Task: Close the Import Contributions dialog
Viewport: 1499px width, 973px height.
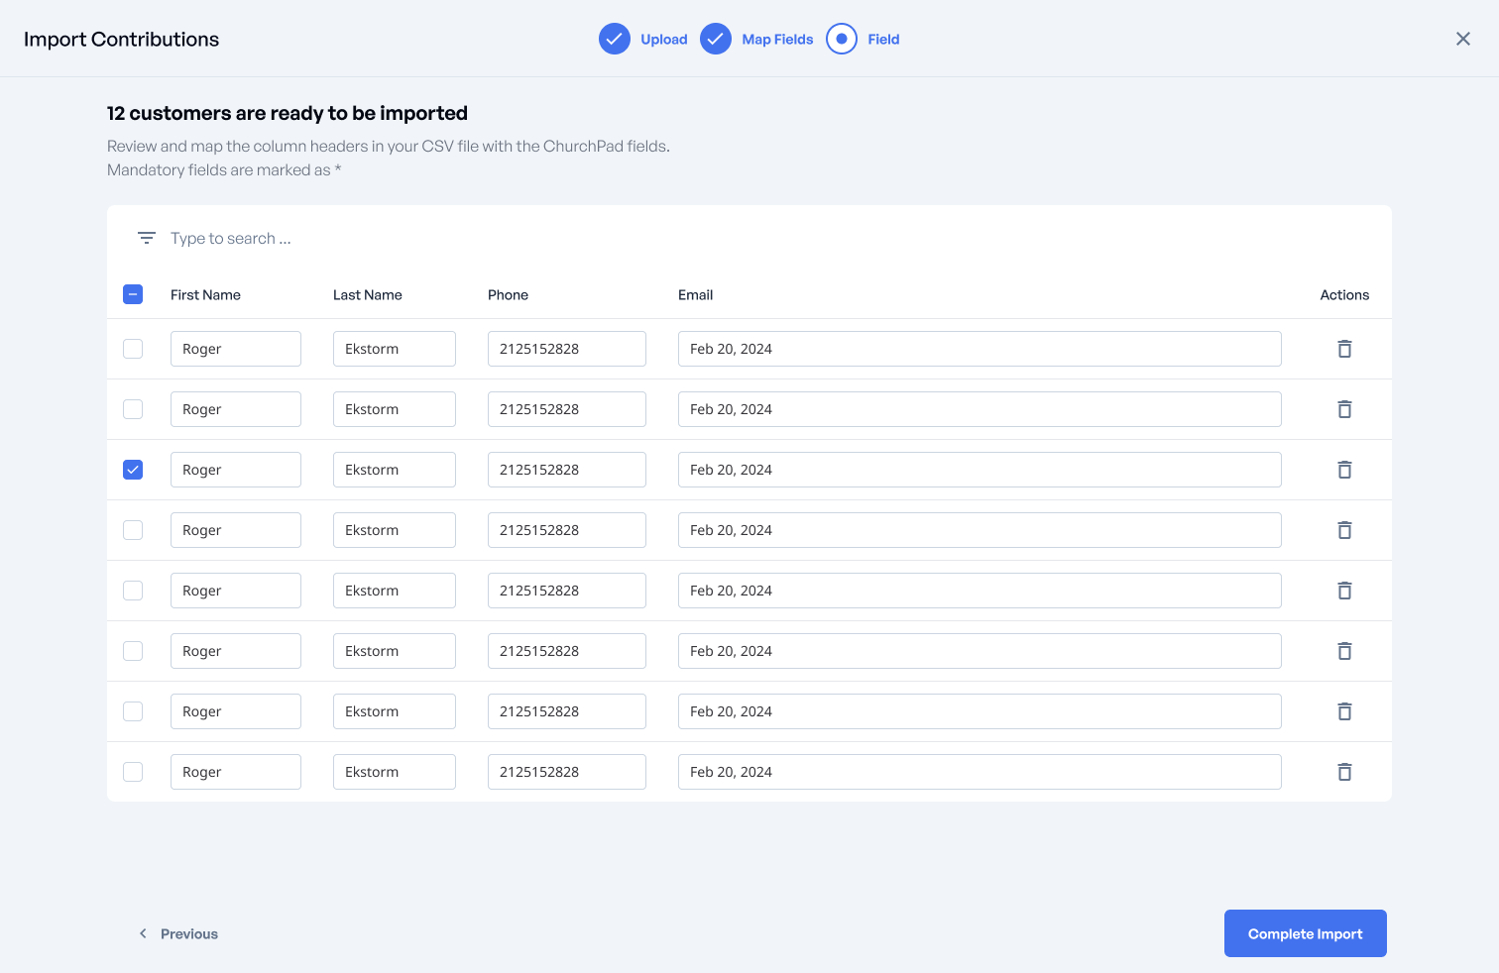Action: point(1462,39)
